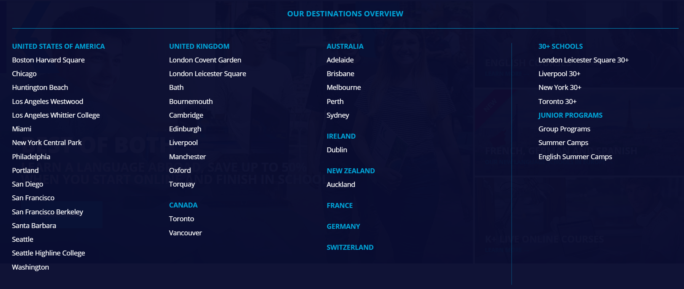Select the Miami destination

coord(22,129)
